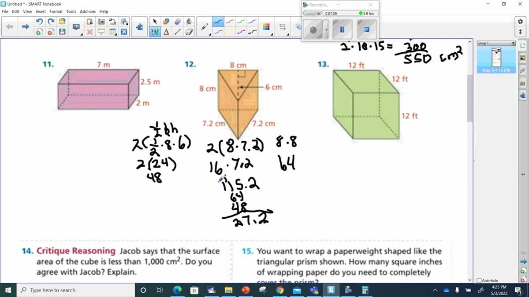
Task: Open the screen capture toolbar
Action: point(101,22)
